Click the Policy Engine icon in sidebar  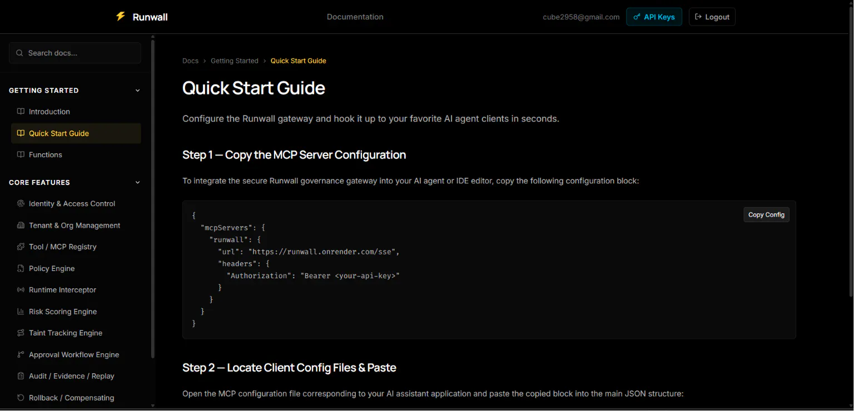point(21,268)
